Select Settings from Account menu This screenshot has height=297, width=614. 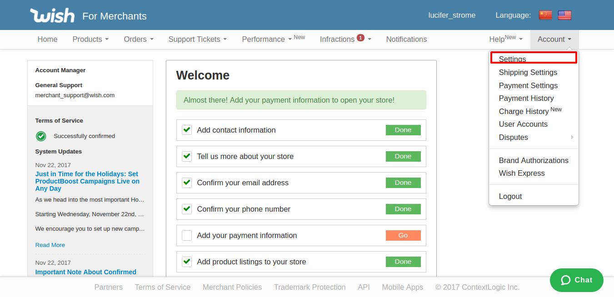click(x=534, y=59)
